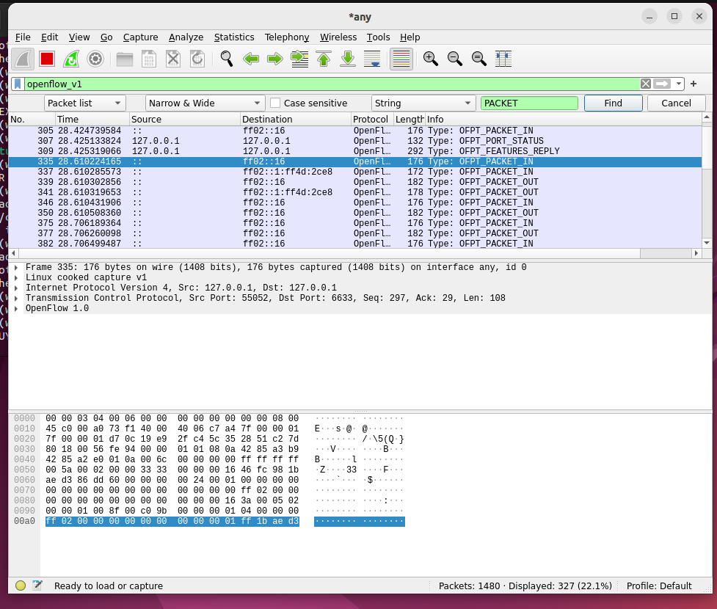Open Find a packet magnifier icon
The height and width of the screenshot is (609, 717).
226,59
